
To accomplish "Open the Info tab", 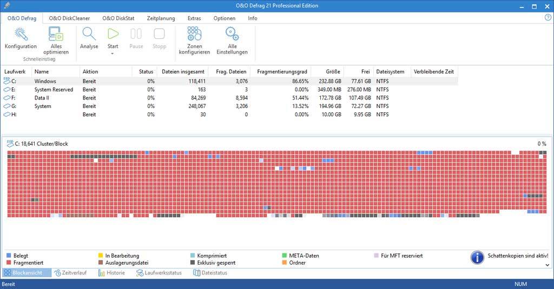I will click(253, 18).
